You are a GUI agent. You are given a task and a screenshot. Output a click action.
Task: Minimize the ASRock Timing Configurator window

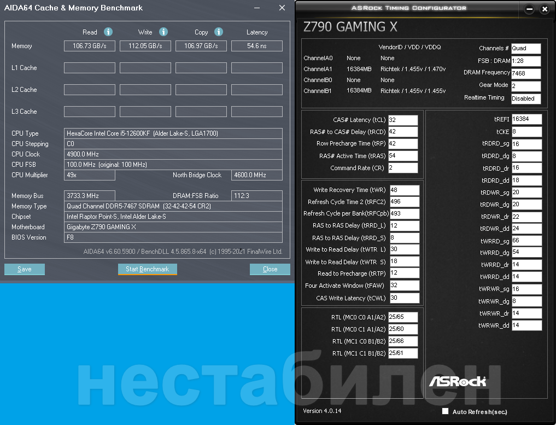(x=529, y=10)
